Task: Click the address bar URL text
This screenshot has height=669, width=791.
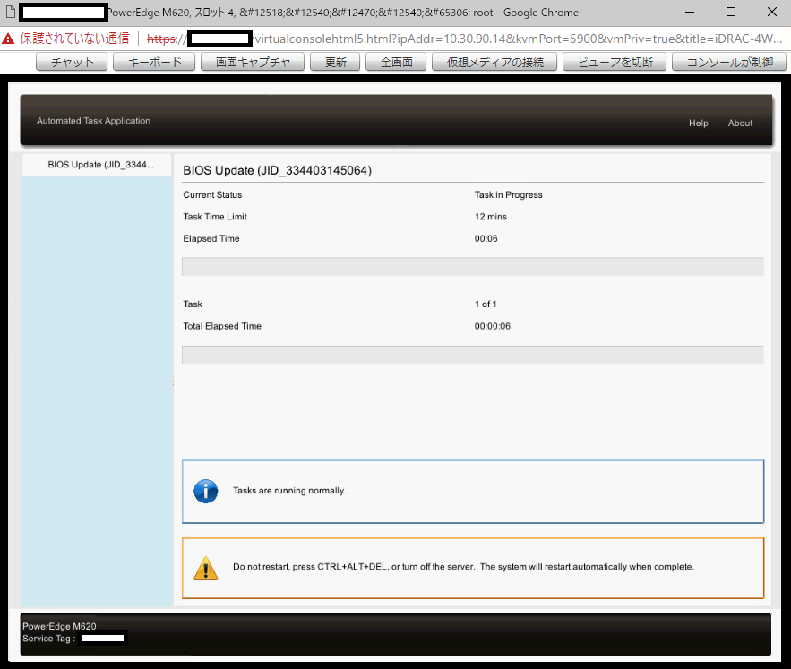Action: click(464, 39)
